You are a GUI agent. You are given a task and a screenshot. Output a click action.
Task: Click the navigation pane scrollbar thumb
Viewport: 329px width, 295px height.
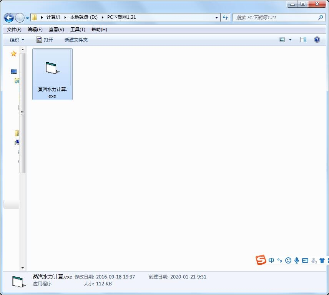point(23,113)
